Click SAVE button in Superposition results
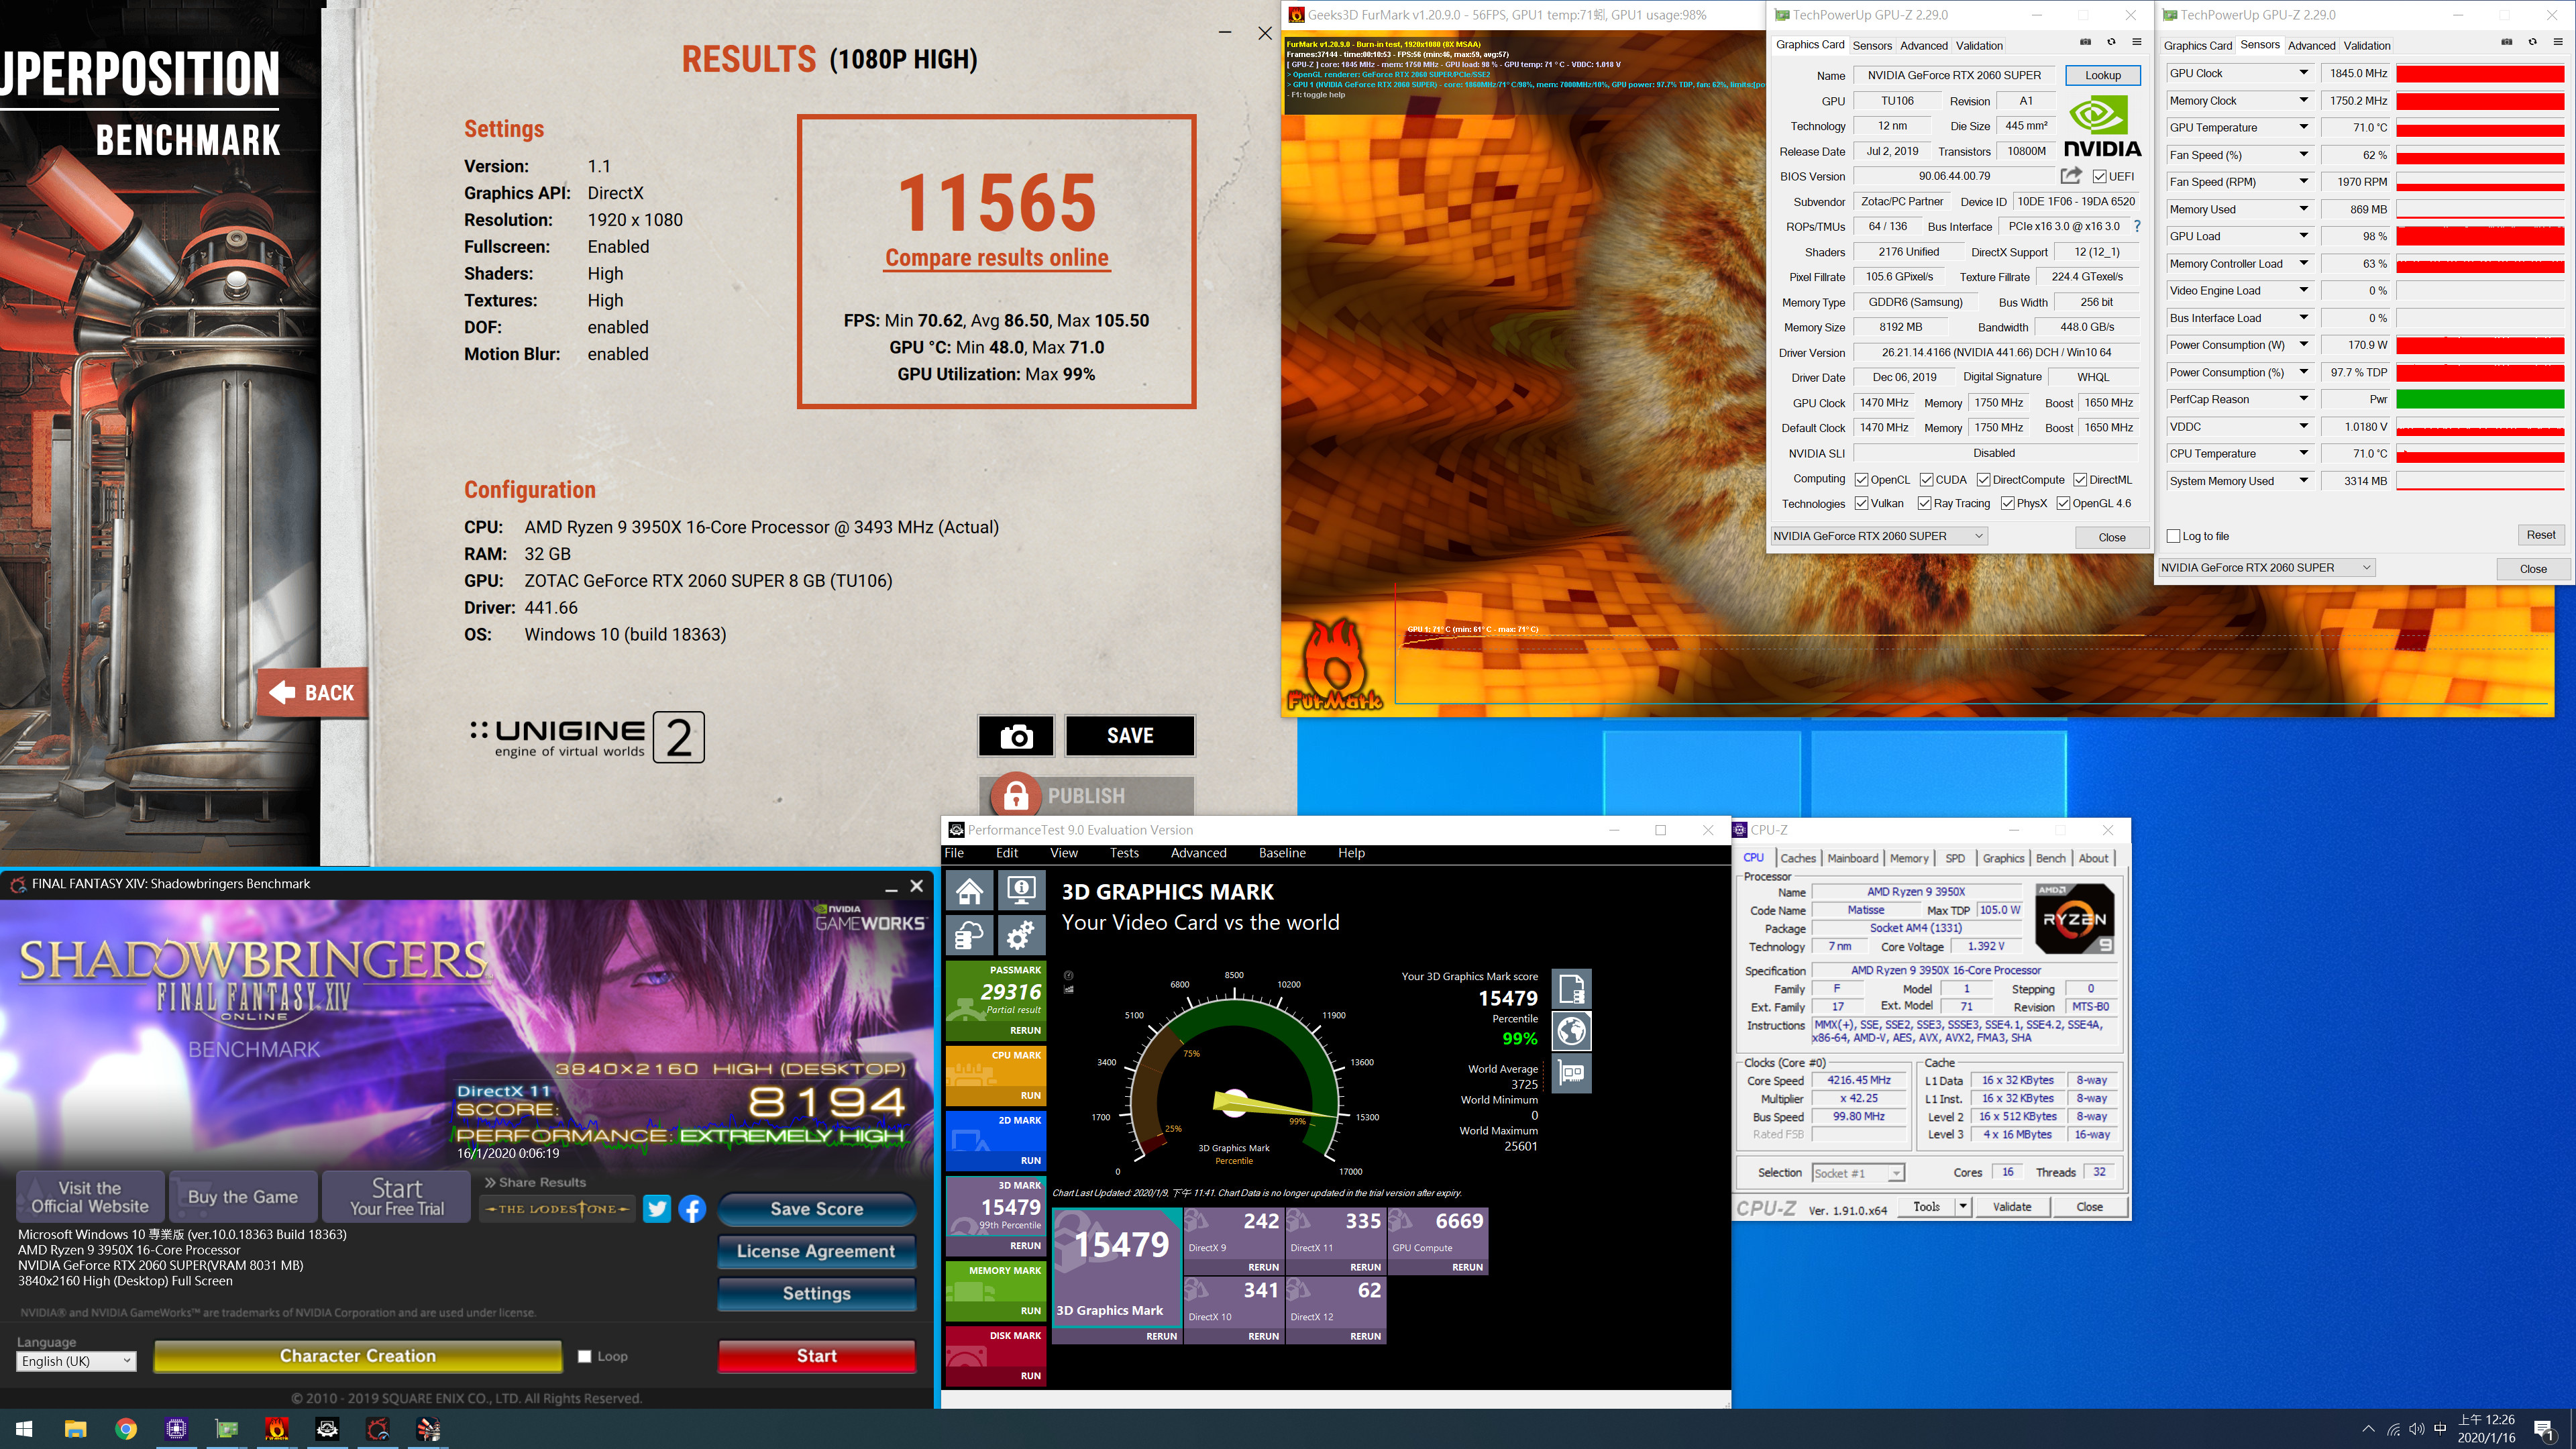2576x1449 pixels. (1130, 736)
